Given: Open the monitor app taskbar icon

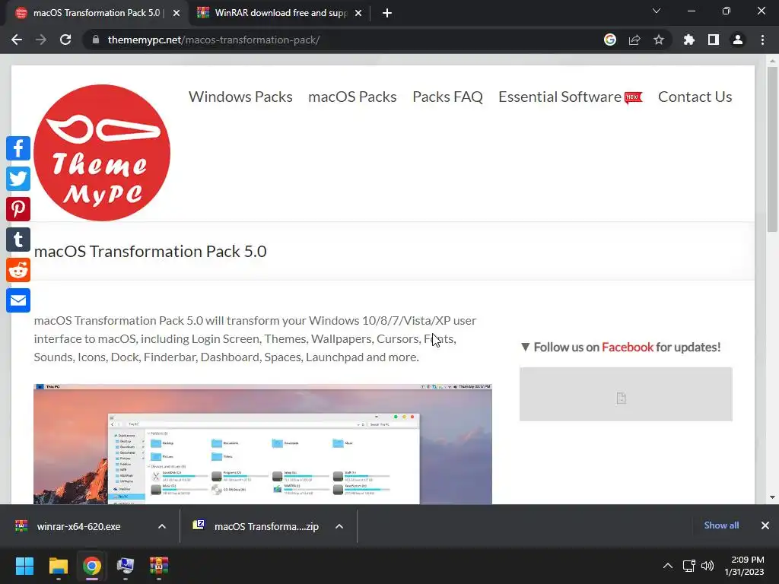Looking at the screenshot, I should [x=126, y=566].
